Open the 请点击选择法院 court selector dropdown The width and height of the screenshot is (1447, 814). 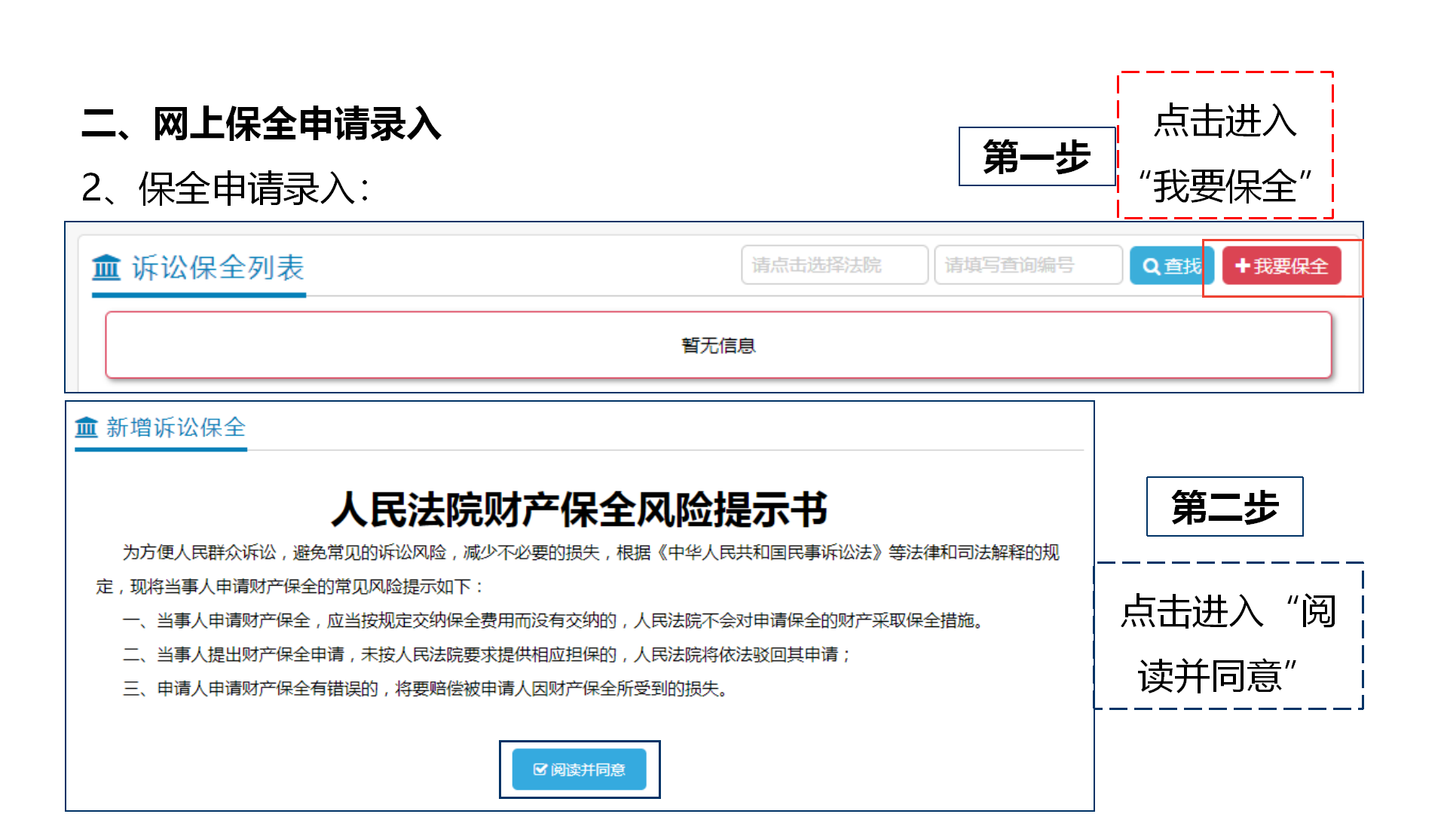coord(834,265)
